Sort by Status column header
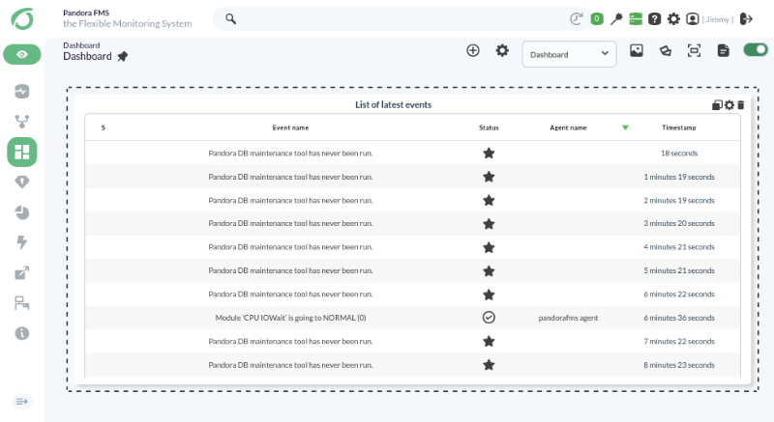The image size is (774, 422). (x=489, y=127)
